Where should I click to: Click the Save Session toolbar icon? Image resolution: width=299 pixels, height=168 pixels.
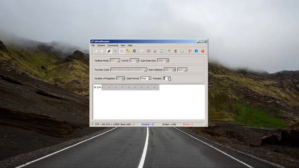coord(102,51)
